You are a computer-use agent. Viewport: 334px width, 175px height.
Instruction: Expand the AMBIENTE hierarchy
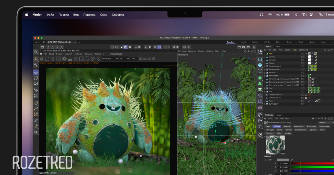click(x=265, y=72)
